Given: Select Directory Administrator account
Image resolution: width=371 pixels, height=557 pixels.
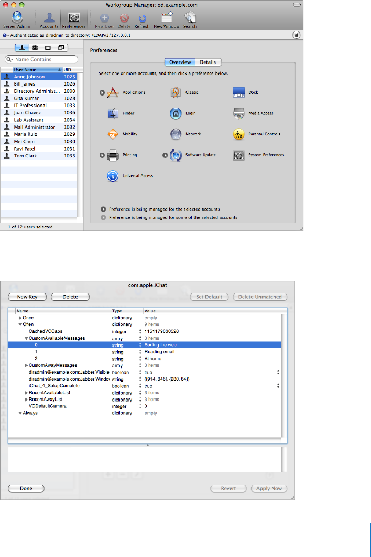Looking at the screenshot, I should [x=39, y=91].
